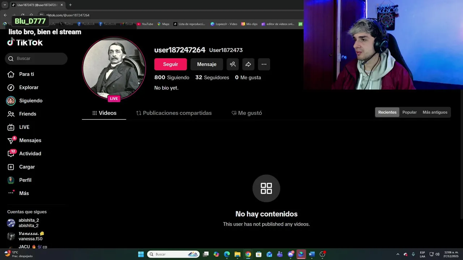Switch to Publicaciones compartidas tab
Image resolution: width=463 pixels, height=260 pixels.
pos(174,113)
